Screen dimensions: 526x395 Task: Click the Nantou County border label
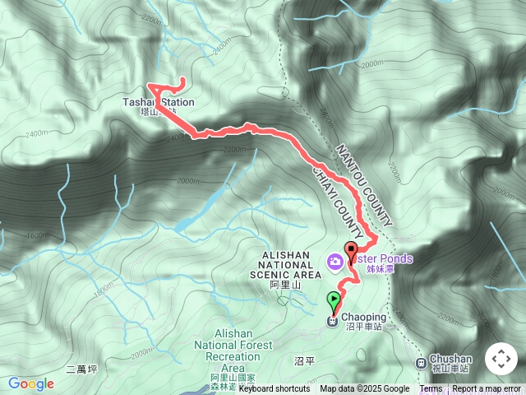[x=364, y=185]
